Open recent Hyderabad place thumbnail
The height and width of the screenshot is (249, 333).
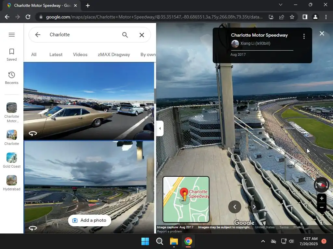12,183
